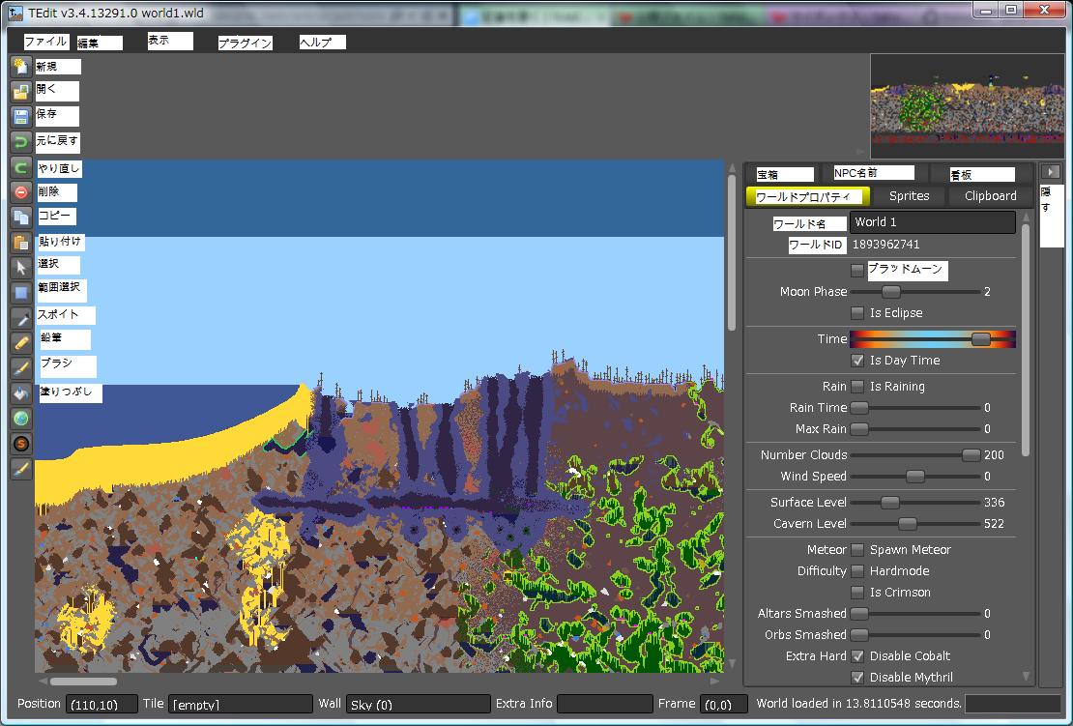Uncheck the Is Day Time checkbox

tap(857, 361)
